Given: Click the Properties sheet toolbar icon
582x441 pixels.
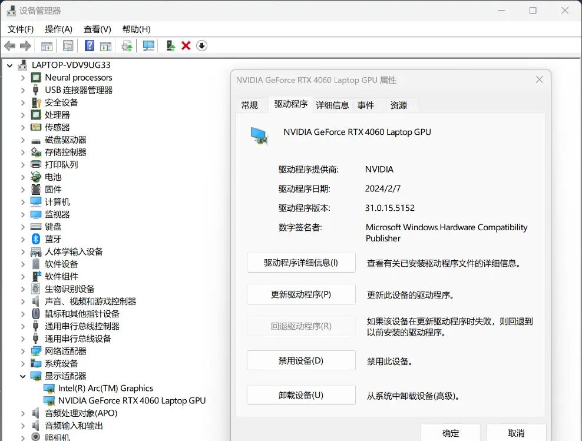Looking at the screenshot, I should click(x=68, y=46).
